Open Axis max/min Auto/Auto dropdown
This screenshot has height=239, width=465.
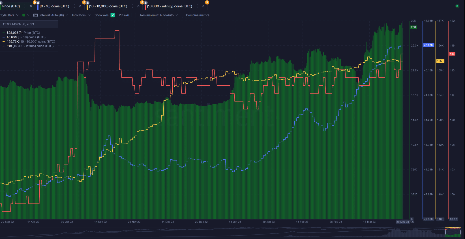pyautogui.click(x=158, y=15)
